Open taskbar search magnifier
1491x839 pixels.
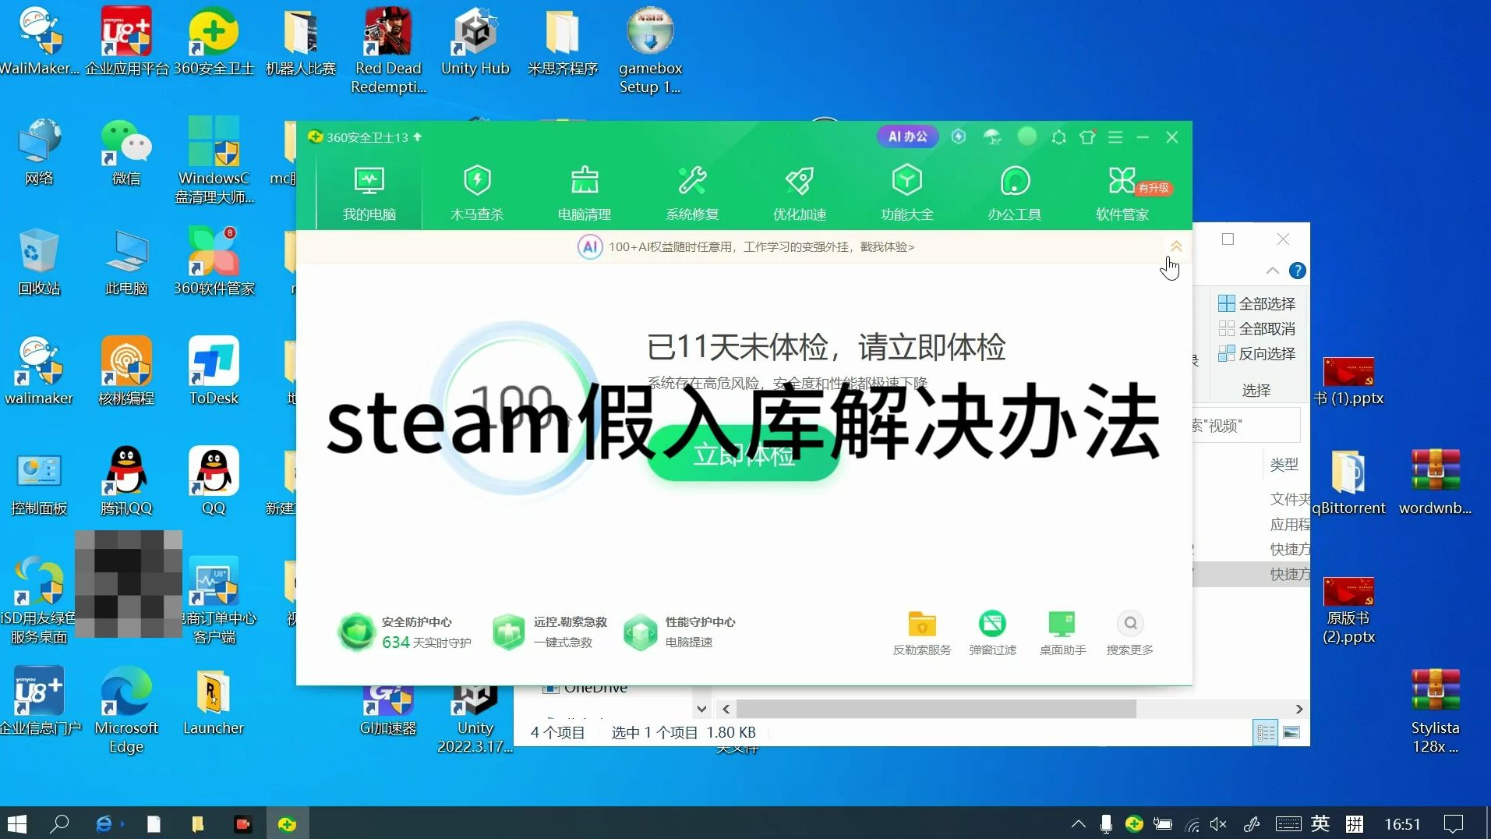tap(59, 823)
